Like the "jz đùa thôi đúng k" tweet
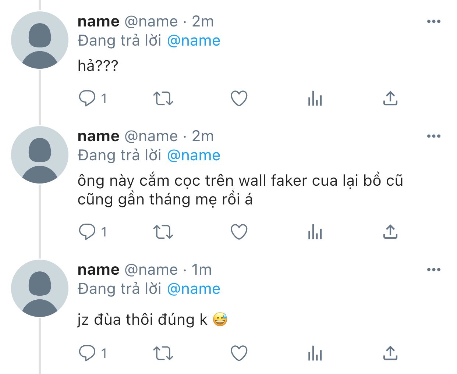This screenshot has height=374, width=457. (239, 353)
